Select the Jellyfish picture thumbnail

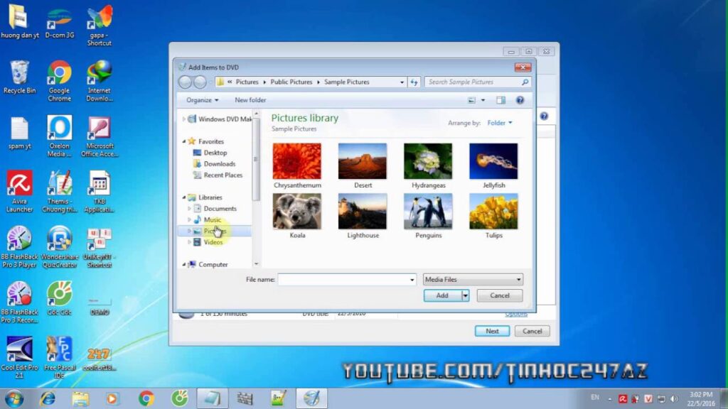[493, 161]
